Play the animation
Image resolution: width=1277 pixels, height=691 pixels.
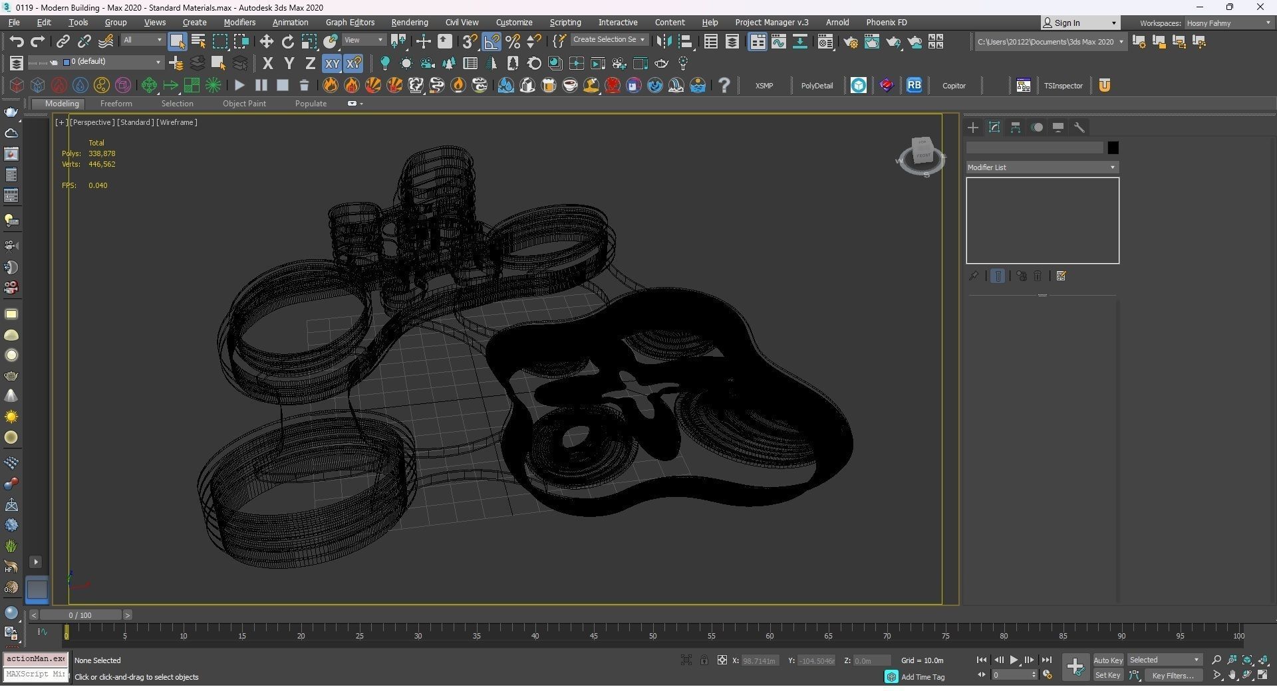click(1014, 660)
